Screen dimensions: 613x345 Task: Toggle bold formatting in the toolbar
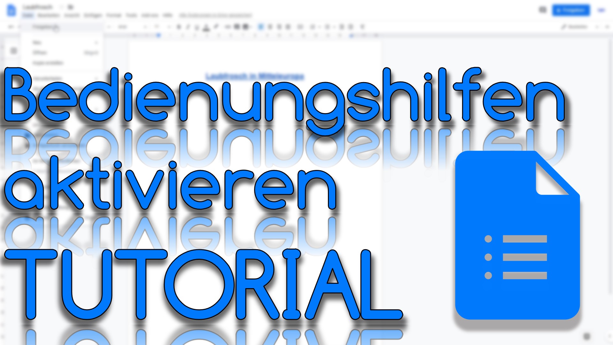pos(179,27)
